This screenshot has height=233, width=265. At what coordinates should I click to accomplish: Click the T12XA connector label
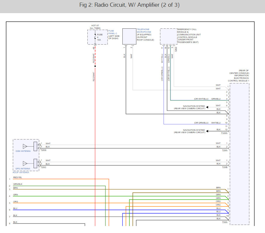(x=224, y=133)
